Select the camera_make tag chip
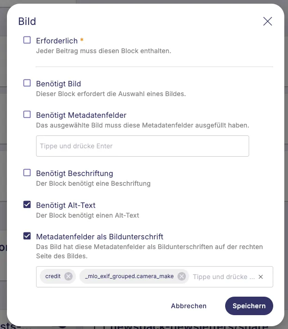Screen dimensions: 288x329 point(129,276)
